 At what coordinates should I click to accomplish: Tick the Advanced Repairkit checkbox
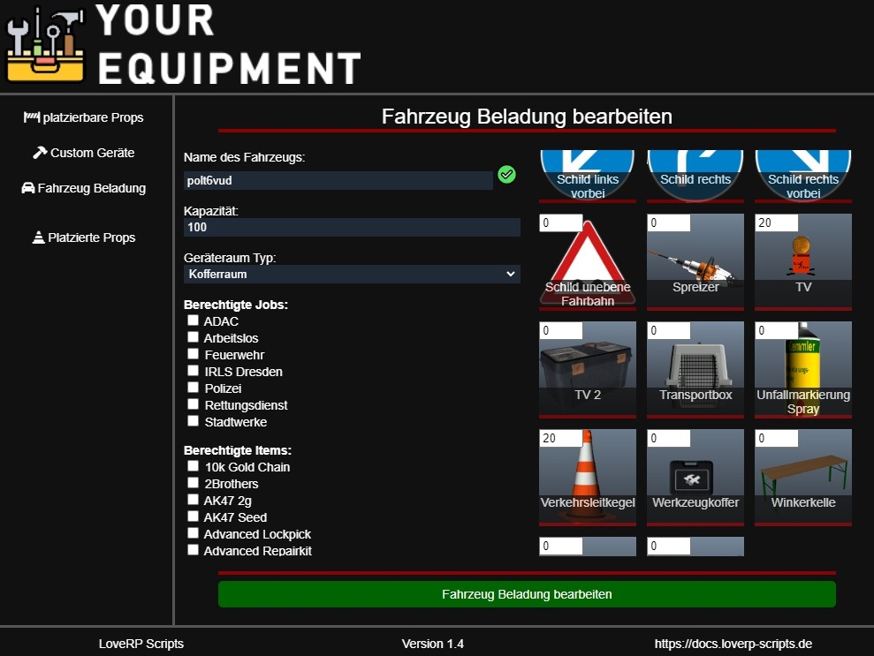(x=193, y=550)
